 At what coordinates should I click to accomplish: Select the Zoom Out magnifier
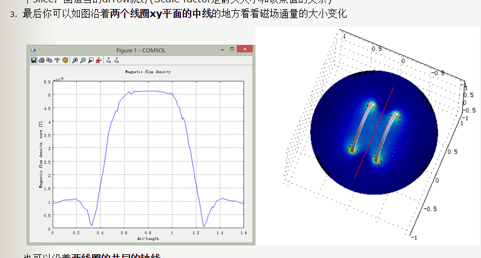83,60
